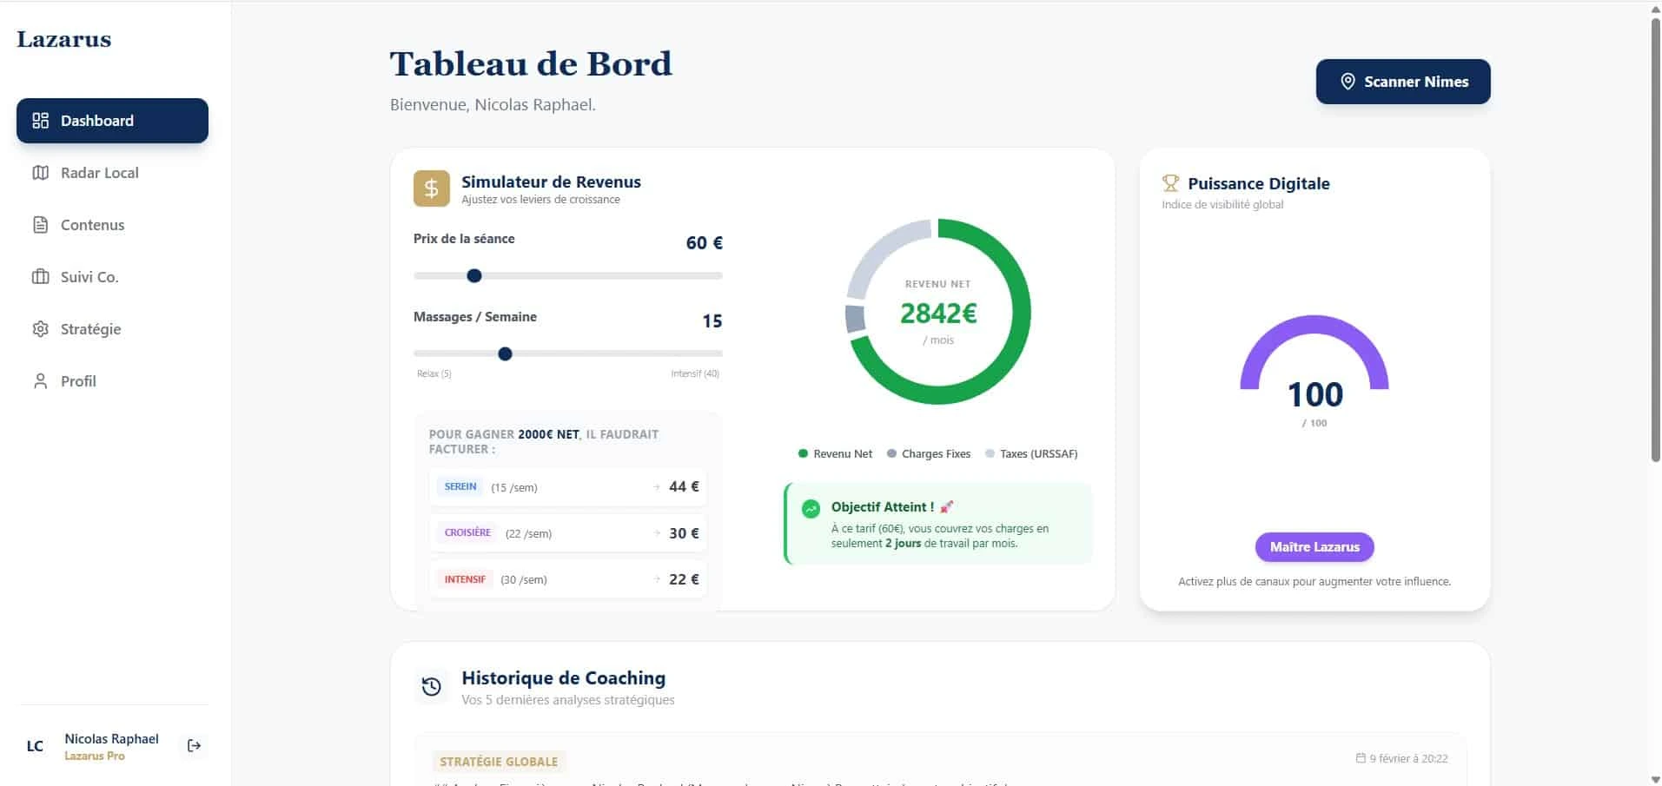
Task: Click the Revenu Net legend entry
Action: 835,454
